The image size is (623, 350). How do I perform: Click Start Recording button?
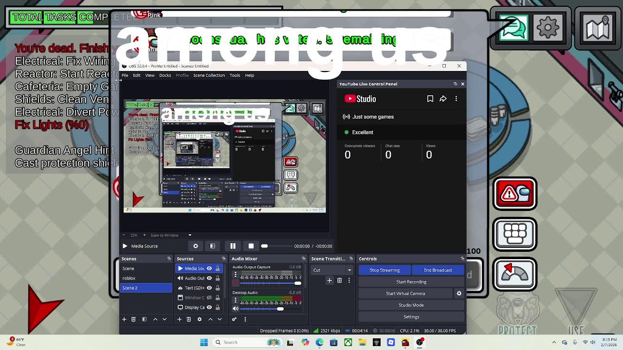pyautogui.click(x=411, y=282)
